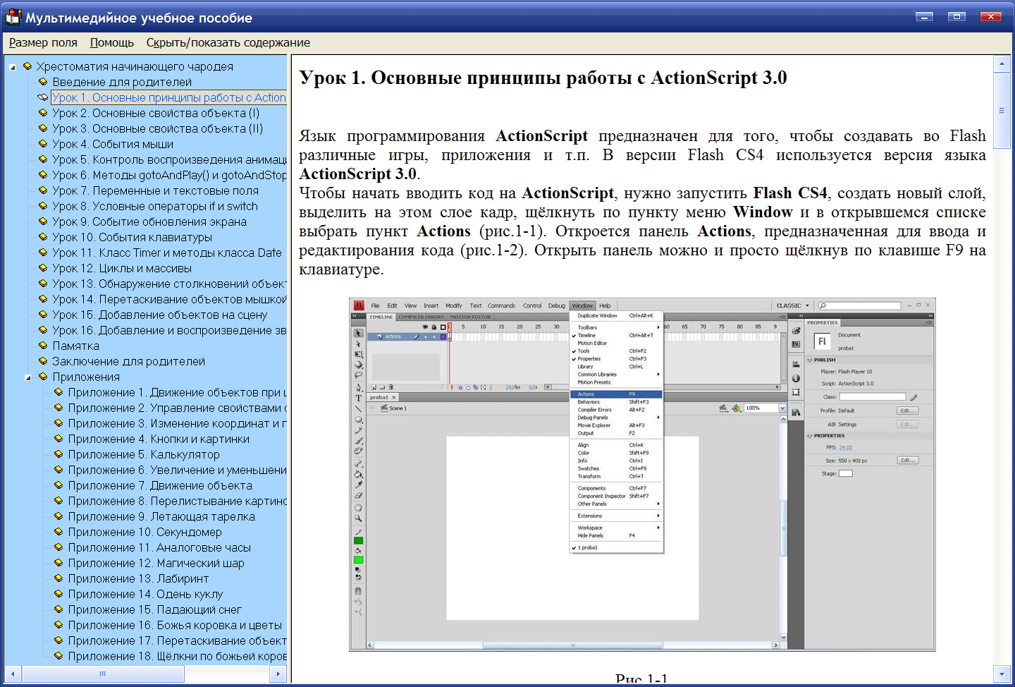Click the icon beside Введение для родителей
Screen dimensions: 1015x687
(43, 82)
